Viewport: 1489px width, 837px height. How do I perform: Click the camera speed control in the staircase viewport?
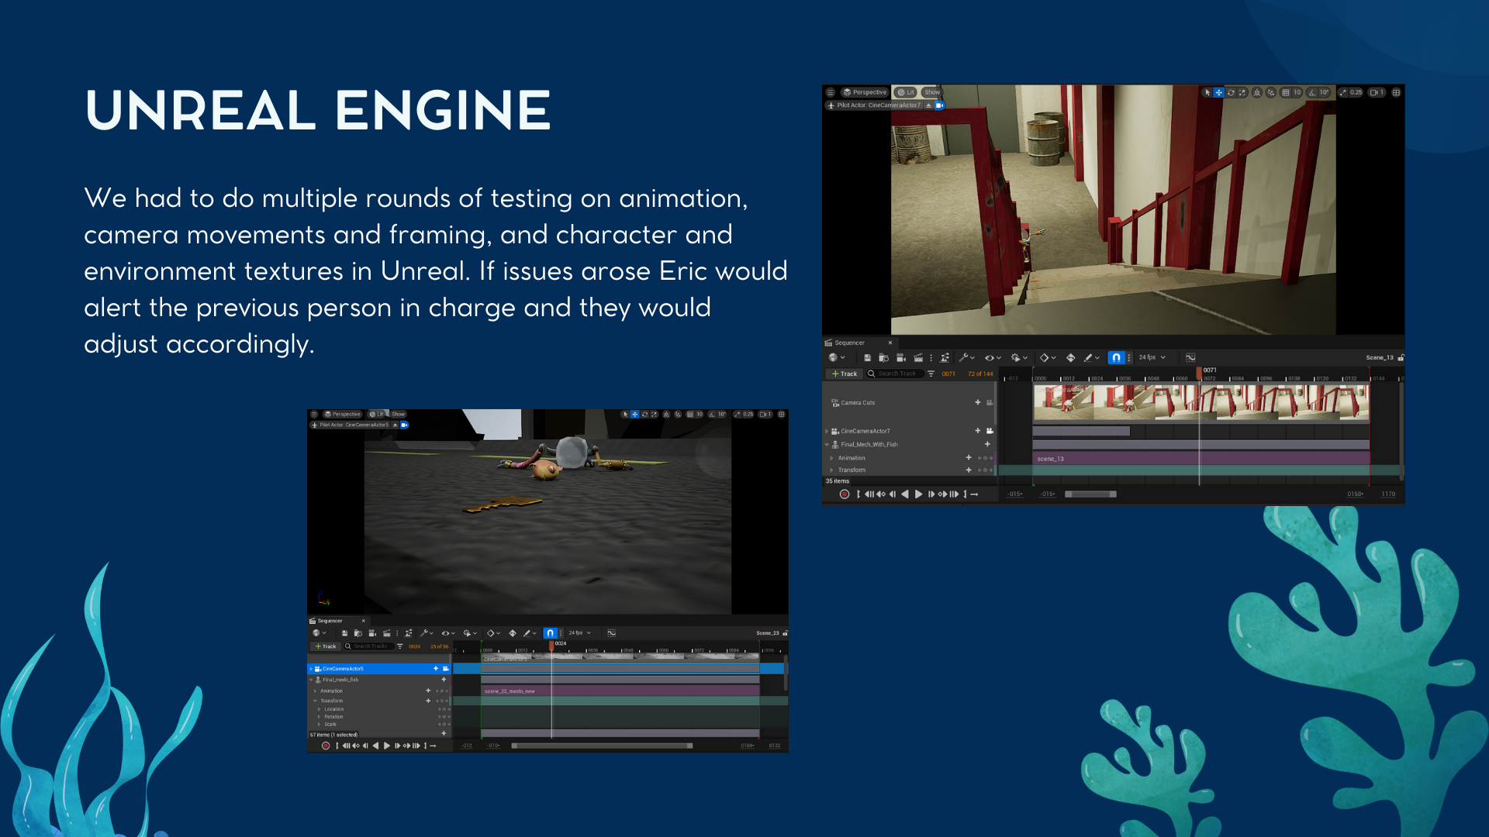point(1377,92)
